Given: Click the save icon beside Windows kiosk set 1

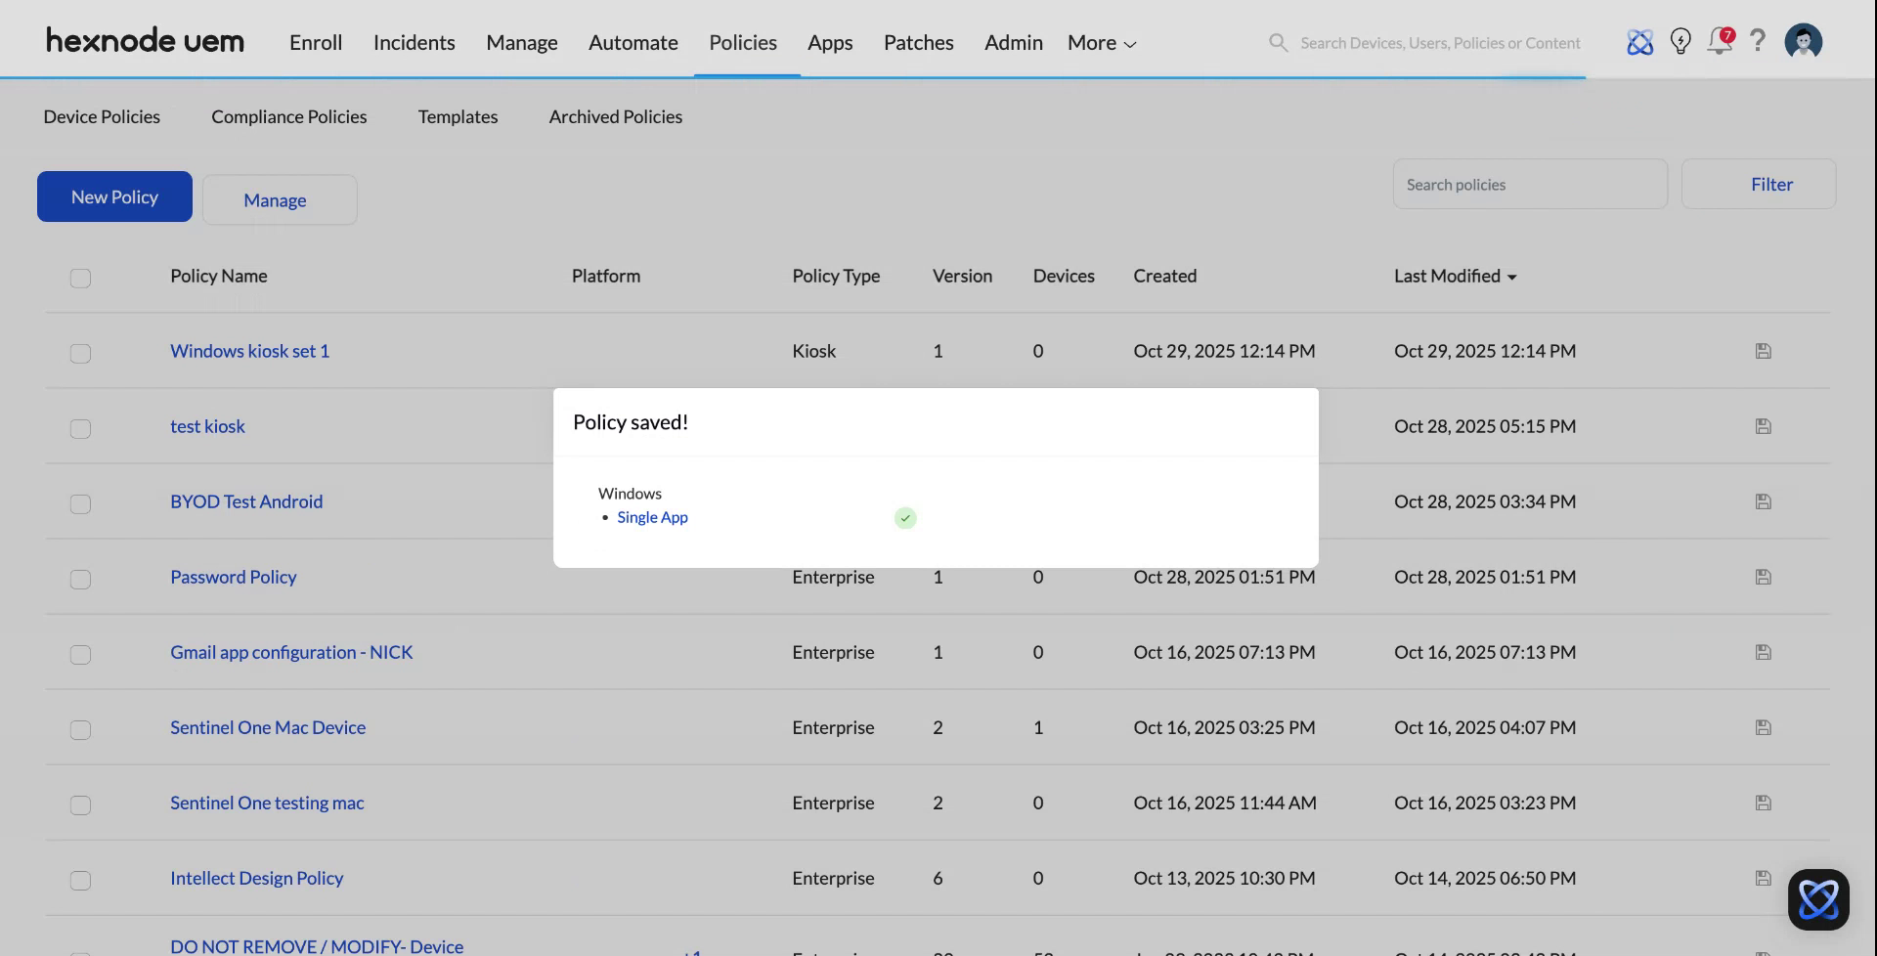Looking at the screenshot, I should pos(1763,350).
